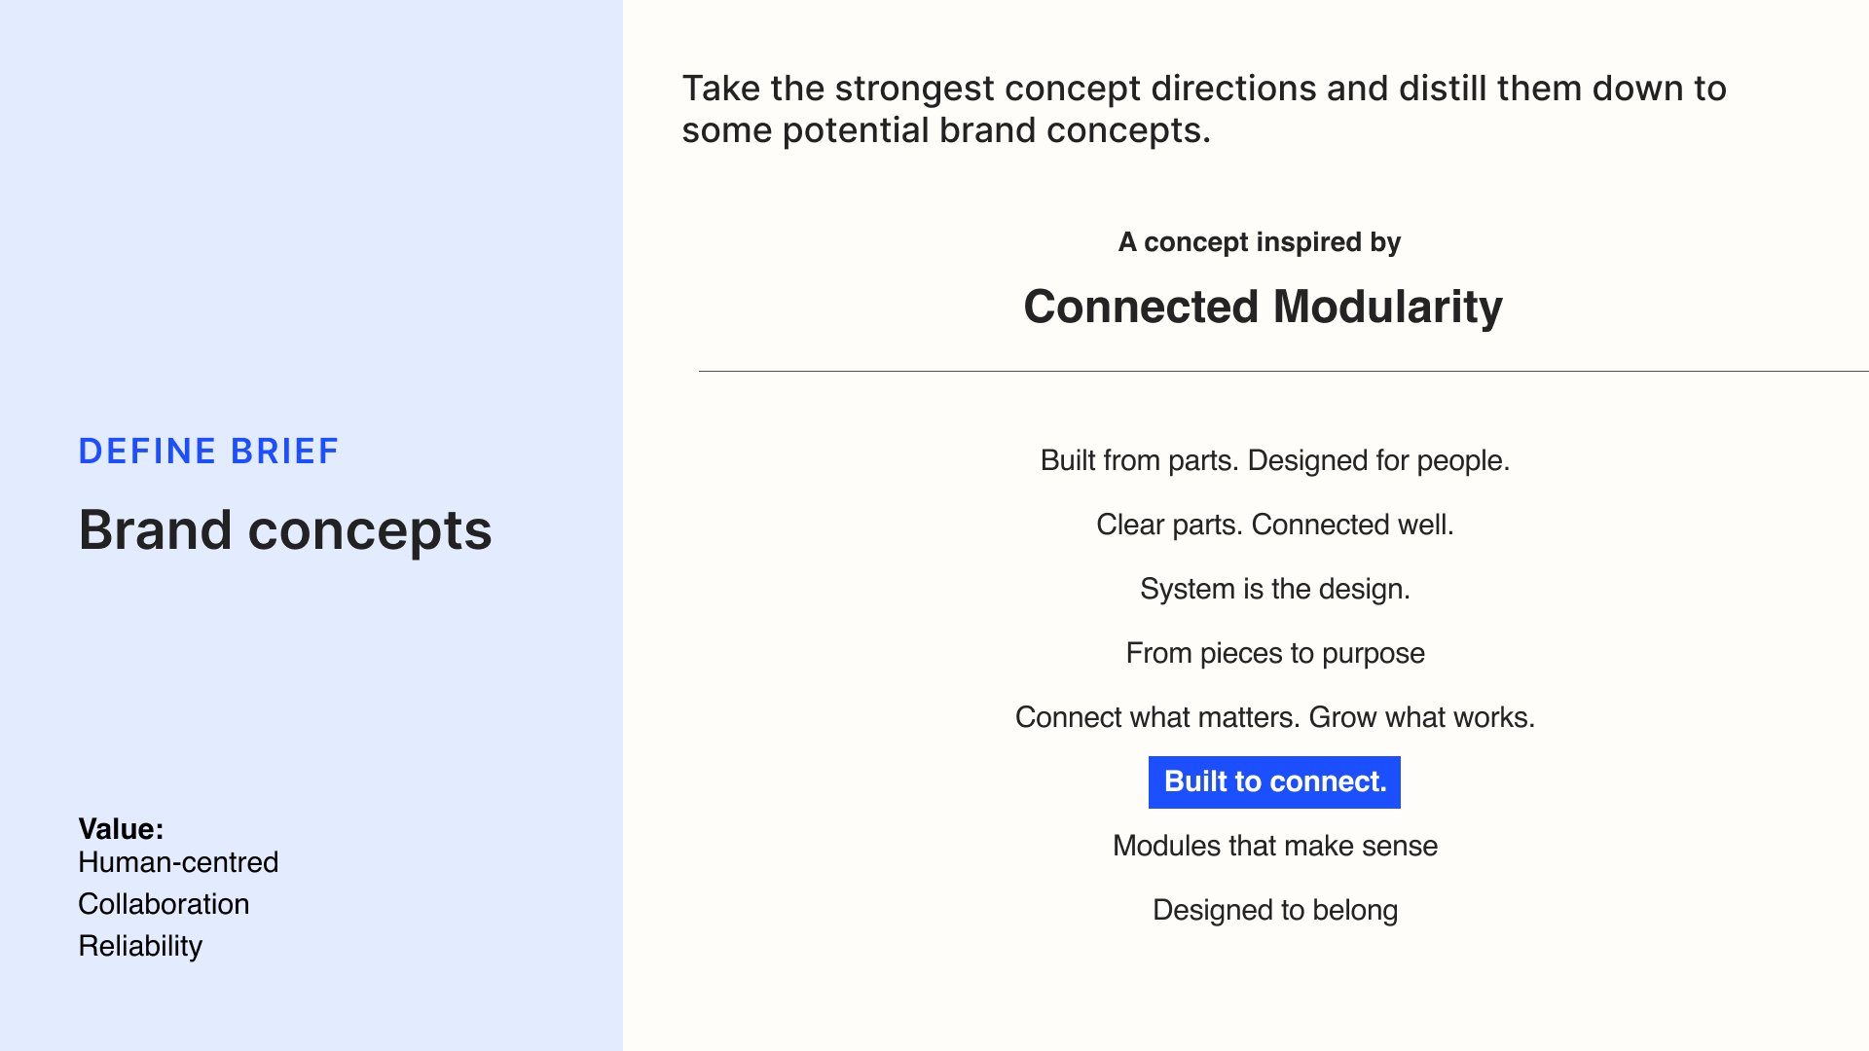The image size is (1869, 1051).
Task: Click the 'Brand concepts' title
Action: (x=285, y=531)
